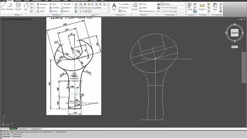Select the Graduar measure tool
Screen dimensions: 247x139
pos(202,7)
